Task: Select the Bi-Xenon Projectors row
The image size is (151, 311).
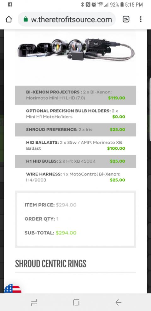Action: pos(76,95)
